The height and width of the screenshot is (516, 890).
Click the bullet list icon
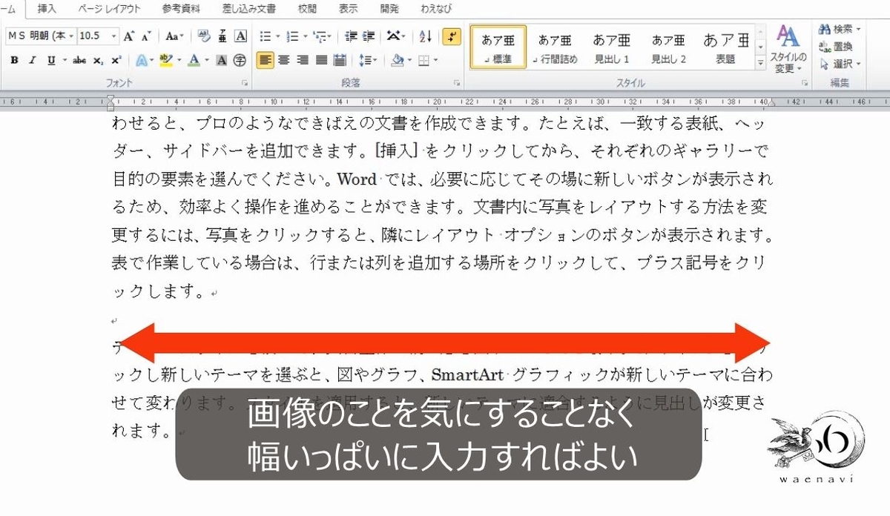point(266,36)
